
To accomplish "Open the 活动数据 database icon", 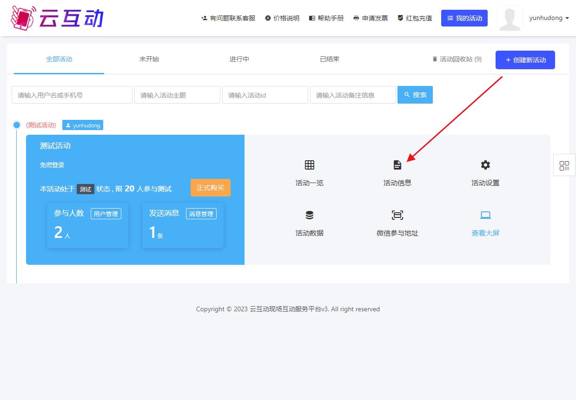I will (x=309, y=215).
